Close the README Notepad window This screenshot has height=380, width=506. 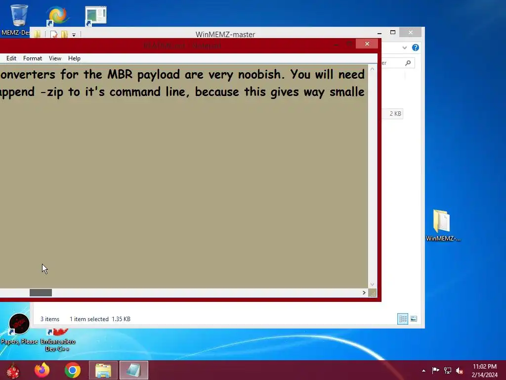tap(367, 44)
